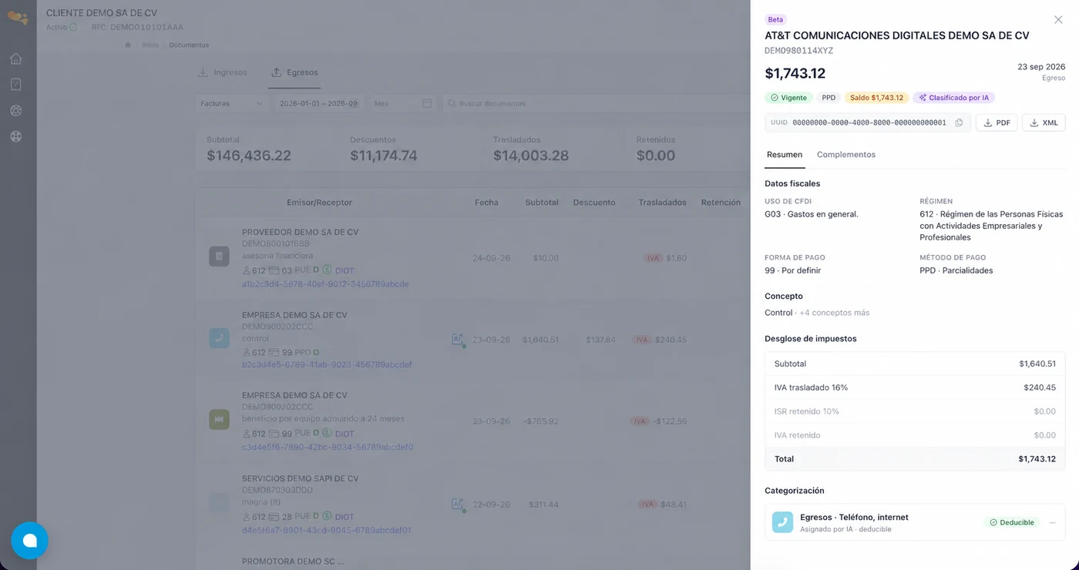The image size is (1079, 570).
Task: Click the app logo in top-left corner
Action: click(x=17, y=18)
